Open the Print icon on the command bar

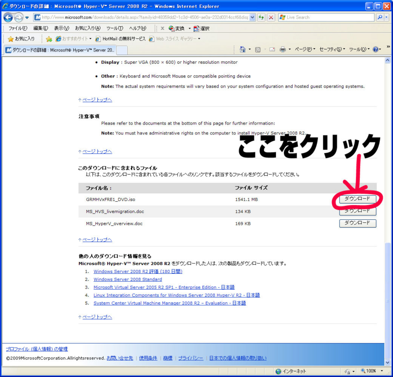tap(282, 50)
